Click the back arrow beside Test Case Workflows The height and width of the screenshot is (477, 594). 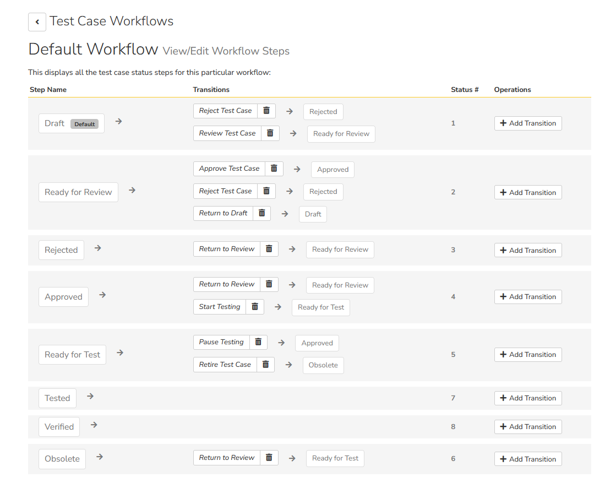(37, 22)
